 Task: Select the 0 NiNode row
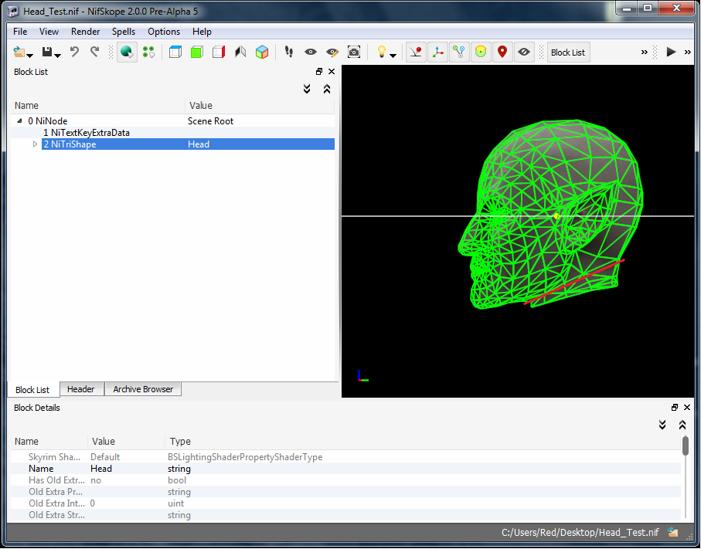point(172,121)
